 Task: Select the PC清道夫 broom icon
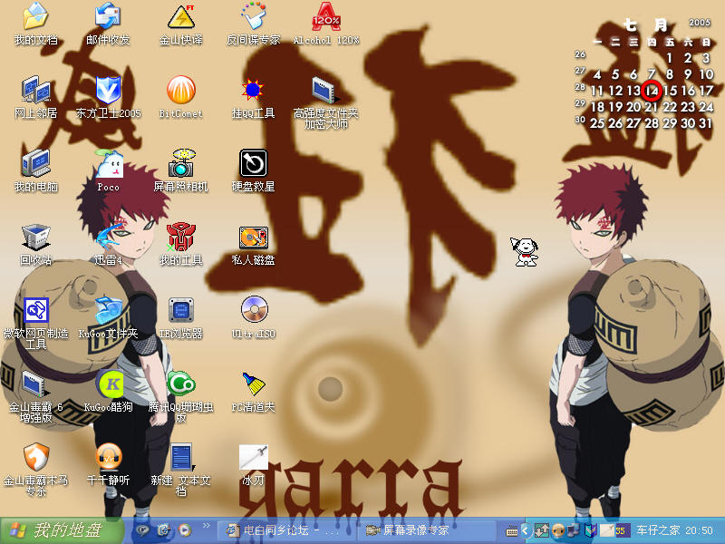(253, 384)
